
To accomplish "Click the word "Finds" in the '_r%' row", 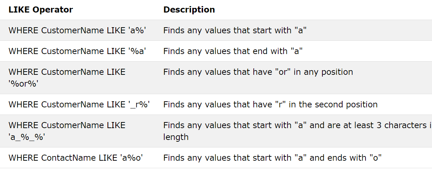I will 174,105.
